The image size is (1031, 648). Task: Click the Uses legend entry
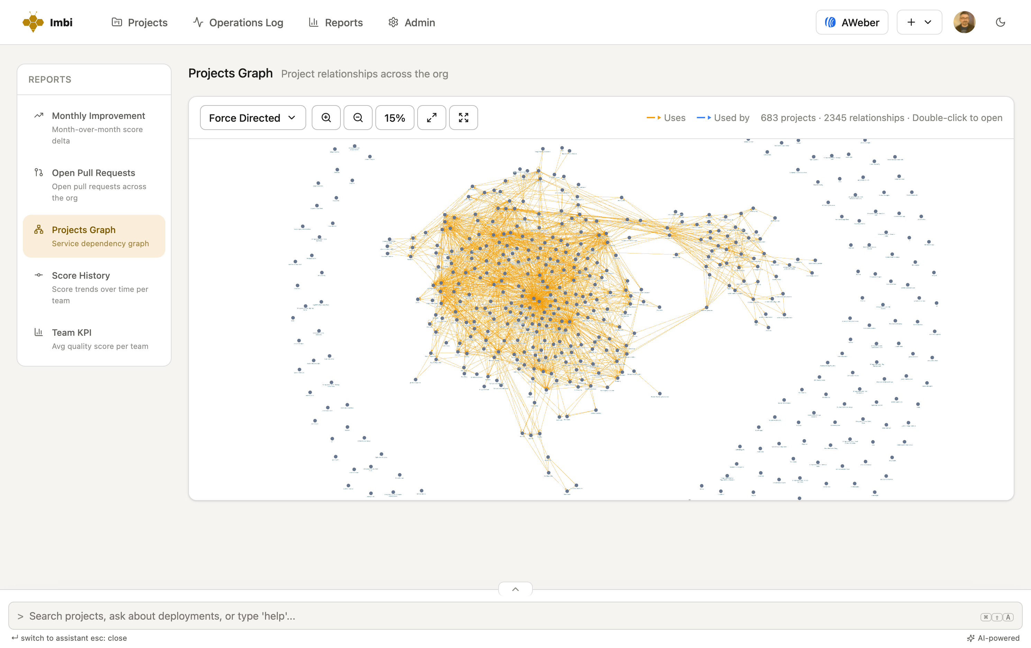pos(666,118)
